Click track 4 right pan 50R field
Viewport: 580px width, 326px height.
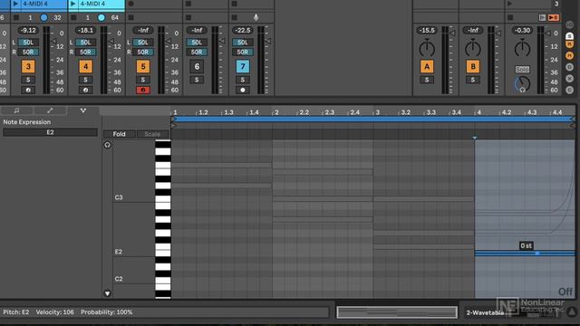85,53
